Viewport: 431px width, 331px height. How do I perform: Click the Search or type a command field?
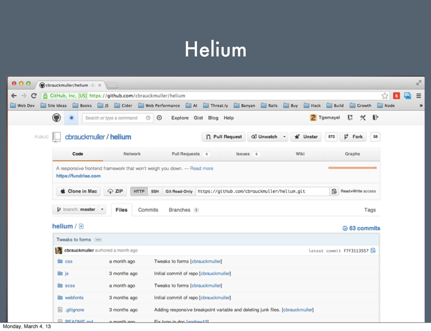[x=118, y=118]
